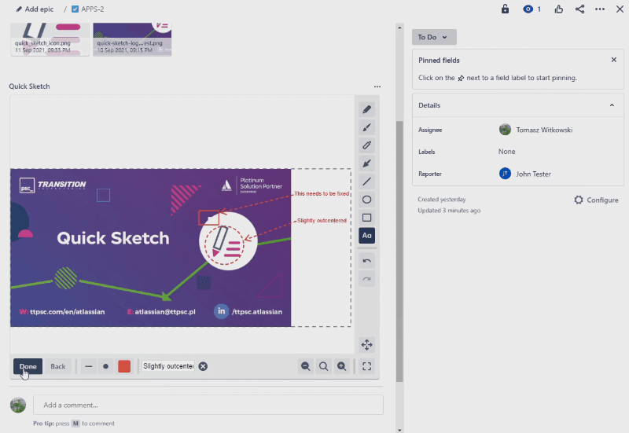The height and width of the screenshot is (433, 629).
Task: Toggle watching the issue eye icon
Action: coord(532,9)
